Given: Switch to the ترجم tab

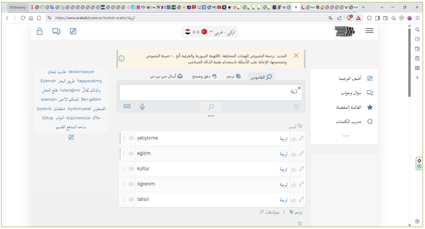Looking at the screenshot, I should (x=233, y=76).
